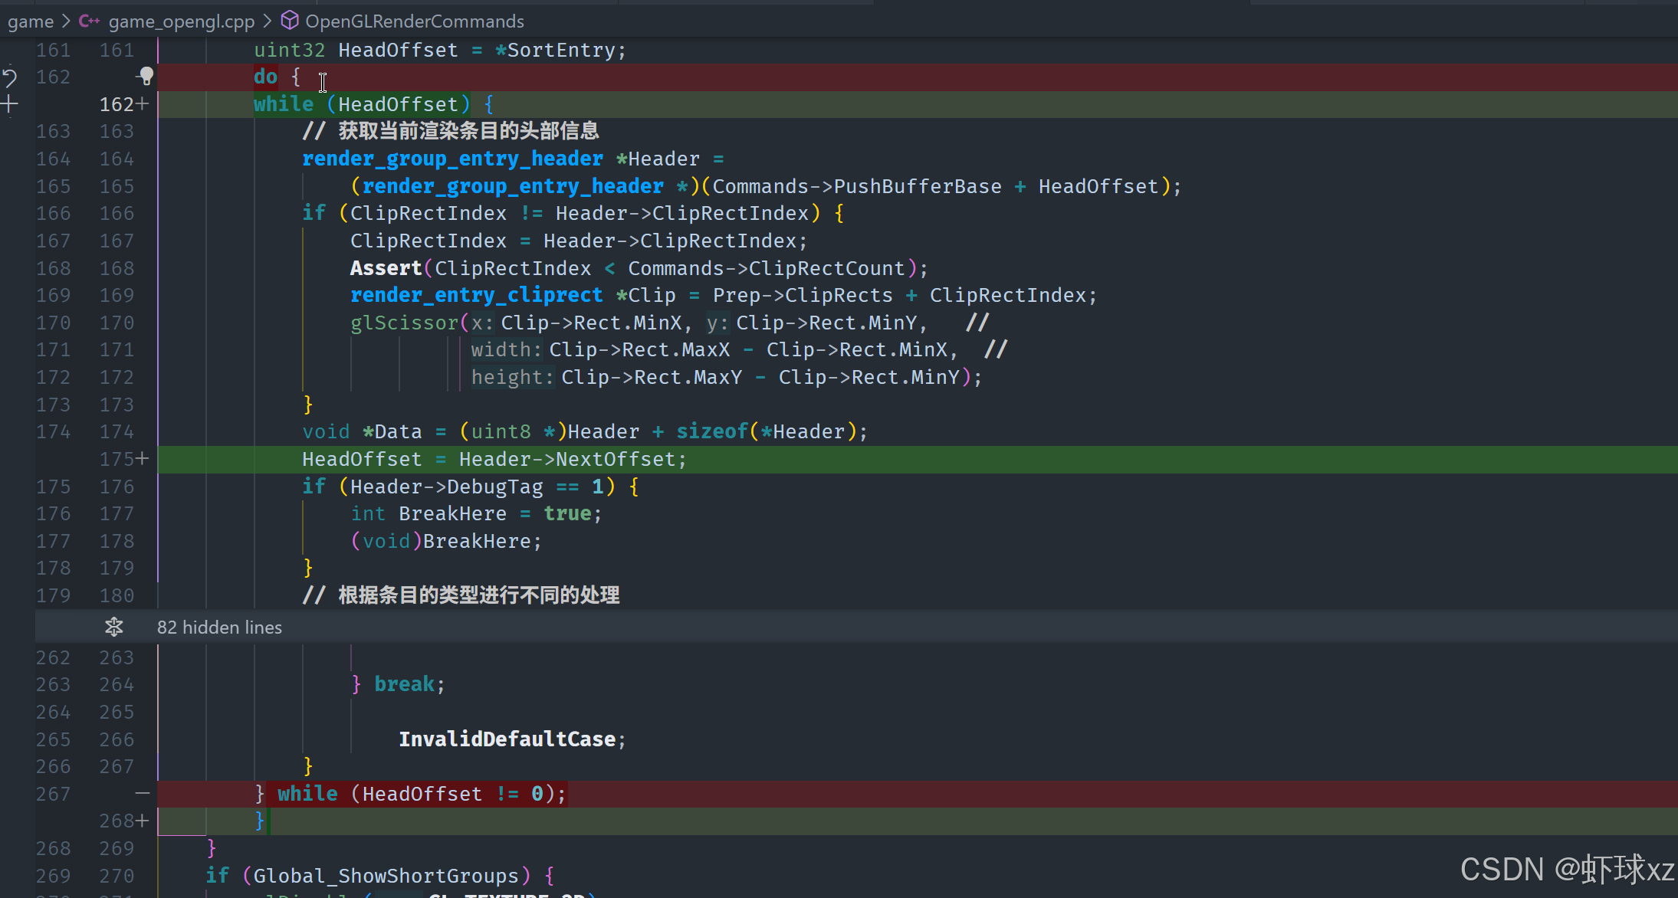
Task: Open game_opengl.cpp breadcrumb dropdown
Action: (x=181, y=21)
